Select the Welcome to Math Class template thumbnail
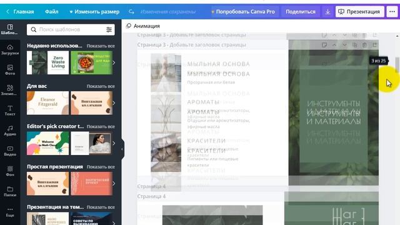This screenshot has width=400, height=225. point(47,143)
